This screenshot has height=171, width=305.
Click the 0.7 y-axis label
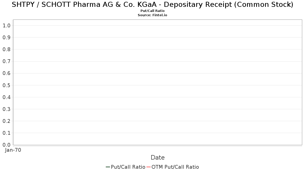point(6,61)
